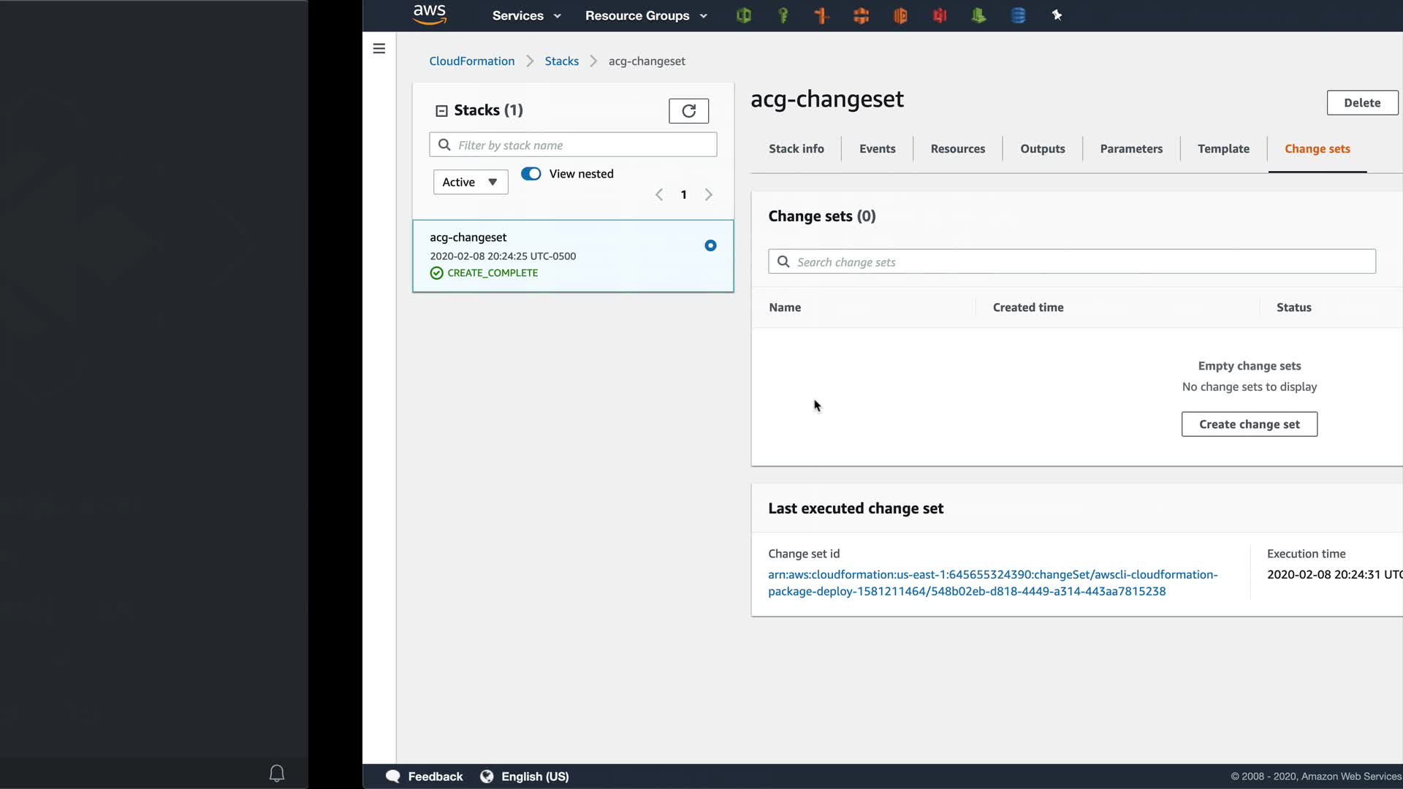
Task: Refresh the stacks list
Action: pyautogui.click(x=688, y=111)
